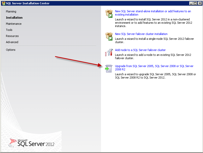Click Upgrade from SQL Server 2005 link

154,68
